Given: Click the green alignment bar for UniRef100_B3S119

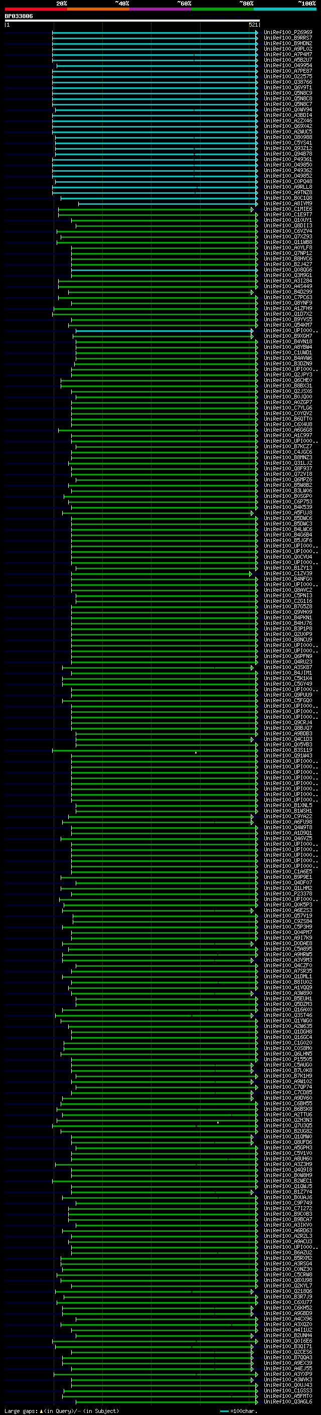Looking at the screenshot, I should point(155,750).
